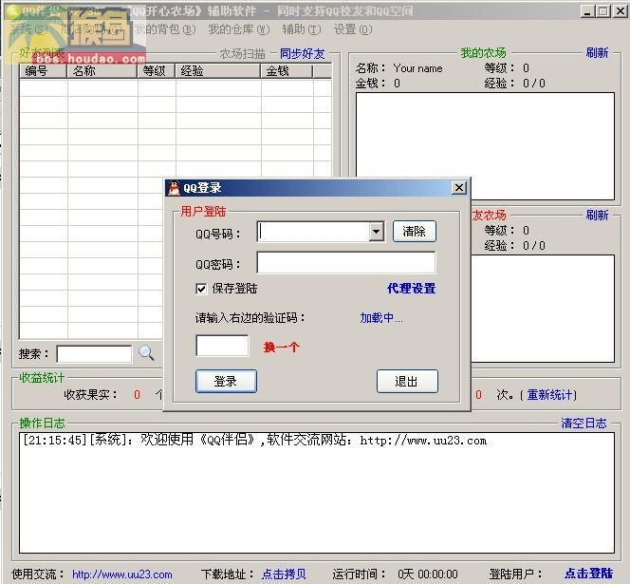The height and width of the screenshot is (584, 630).
Task: Open the 我的仓库(W) menu
Action: pyautogui.click(x=239, y=29)
